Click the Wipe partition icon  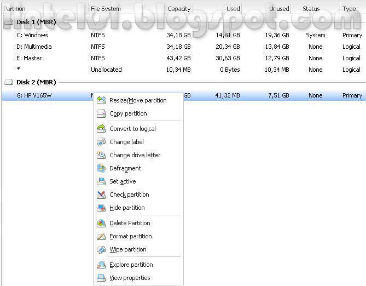click(101, 249)
